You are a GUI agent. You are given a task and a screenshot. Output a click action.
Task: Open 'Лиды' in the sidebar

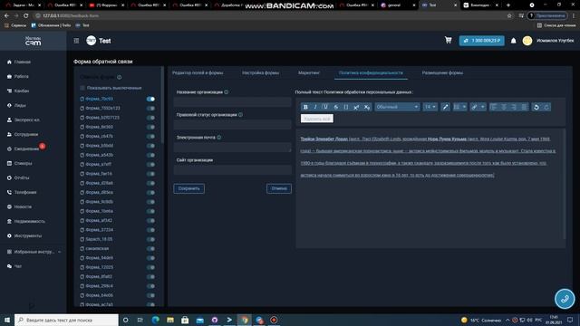coord(20,105)
